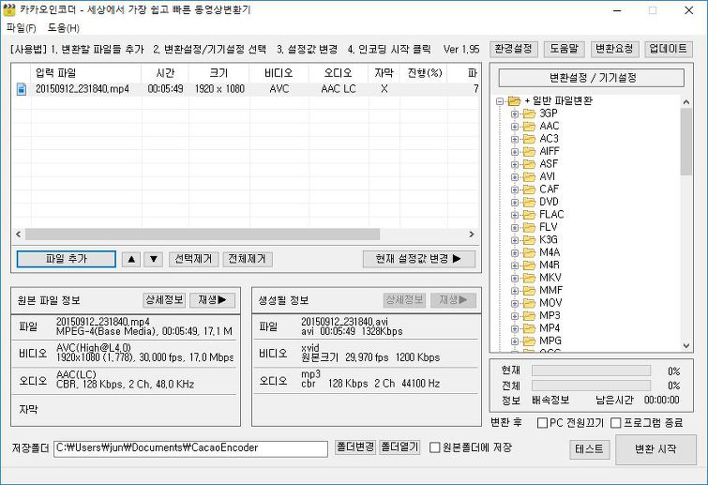Expand the FLAC tree node

515,215
